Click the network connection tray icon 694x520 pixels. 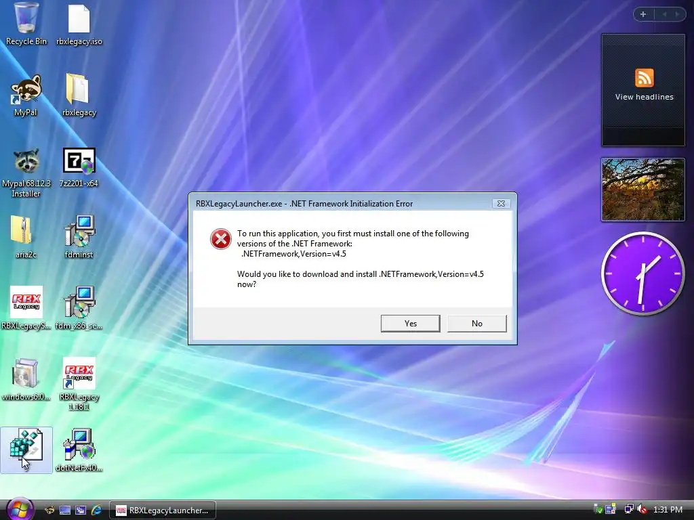[x=628, y=509]
